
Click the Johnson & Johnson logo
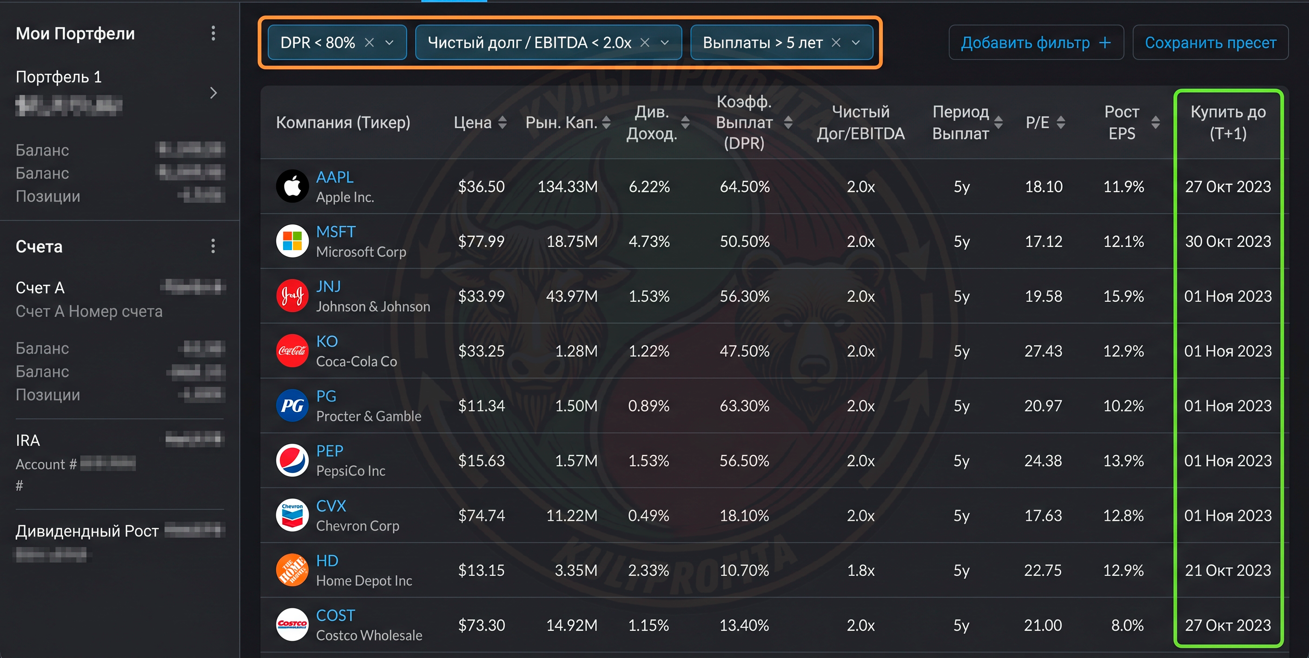point(292,296)
